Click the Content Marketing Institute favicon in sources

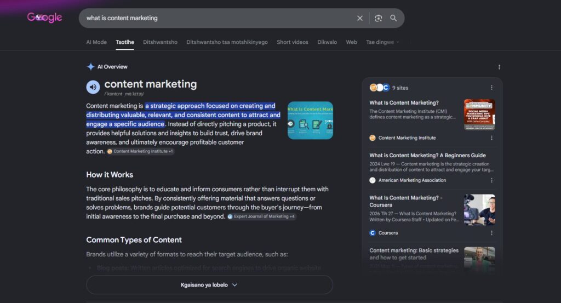click(373, 138)
